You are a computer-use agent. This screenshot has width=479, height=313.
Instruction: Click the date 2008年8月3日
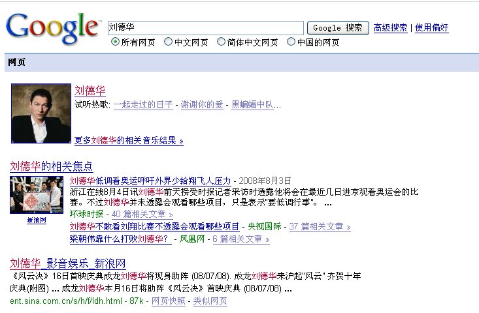point(265,181)
